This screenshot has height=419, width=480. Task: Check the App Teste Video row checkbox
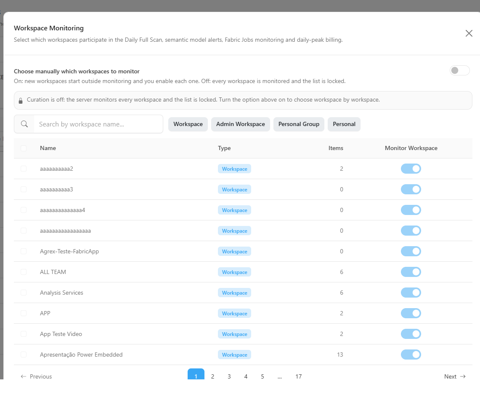(24, 334)
